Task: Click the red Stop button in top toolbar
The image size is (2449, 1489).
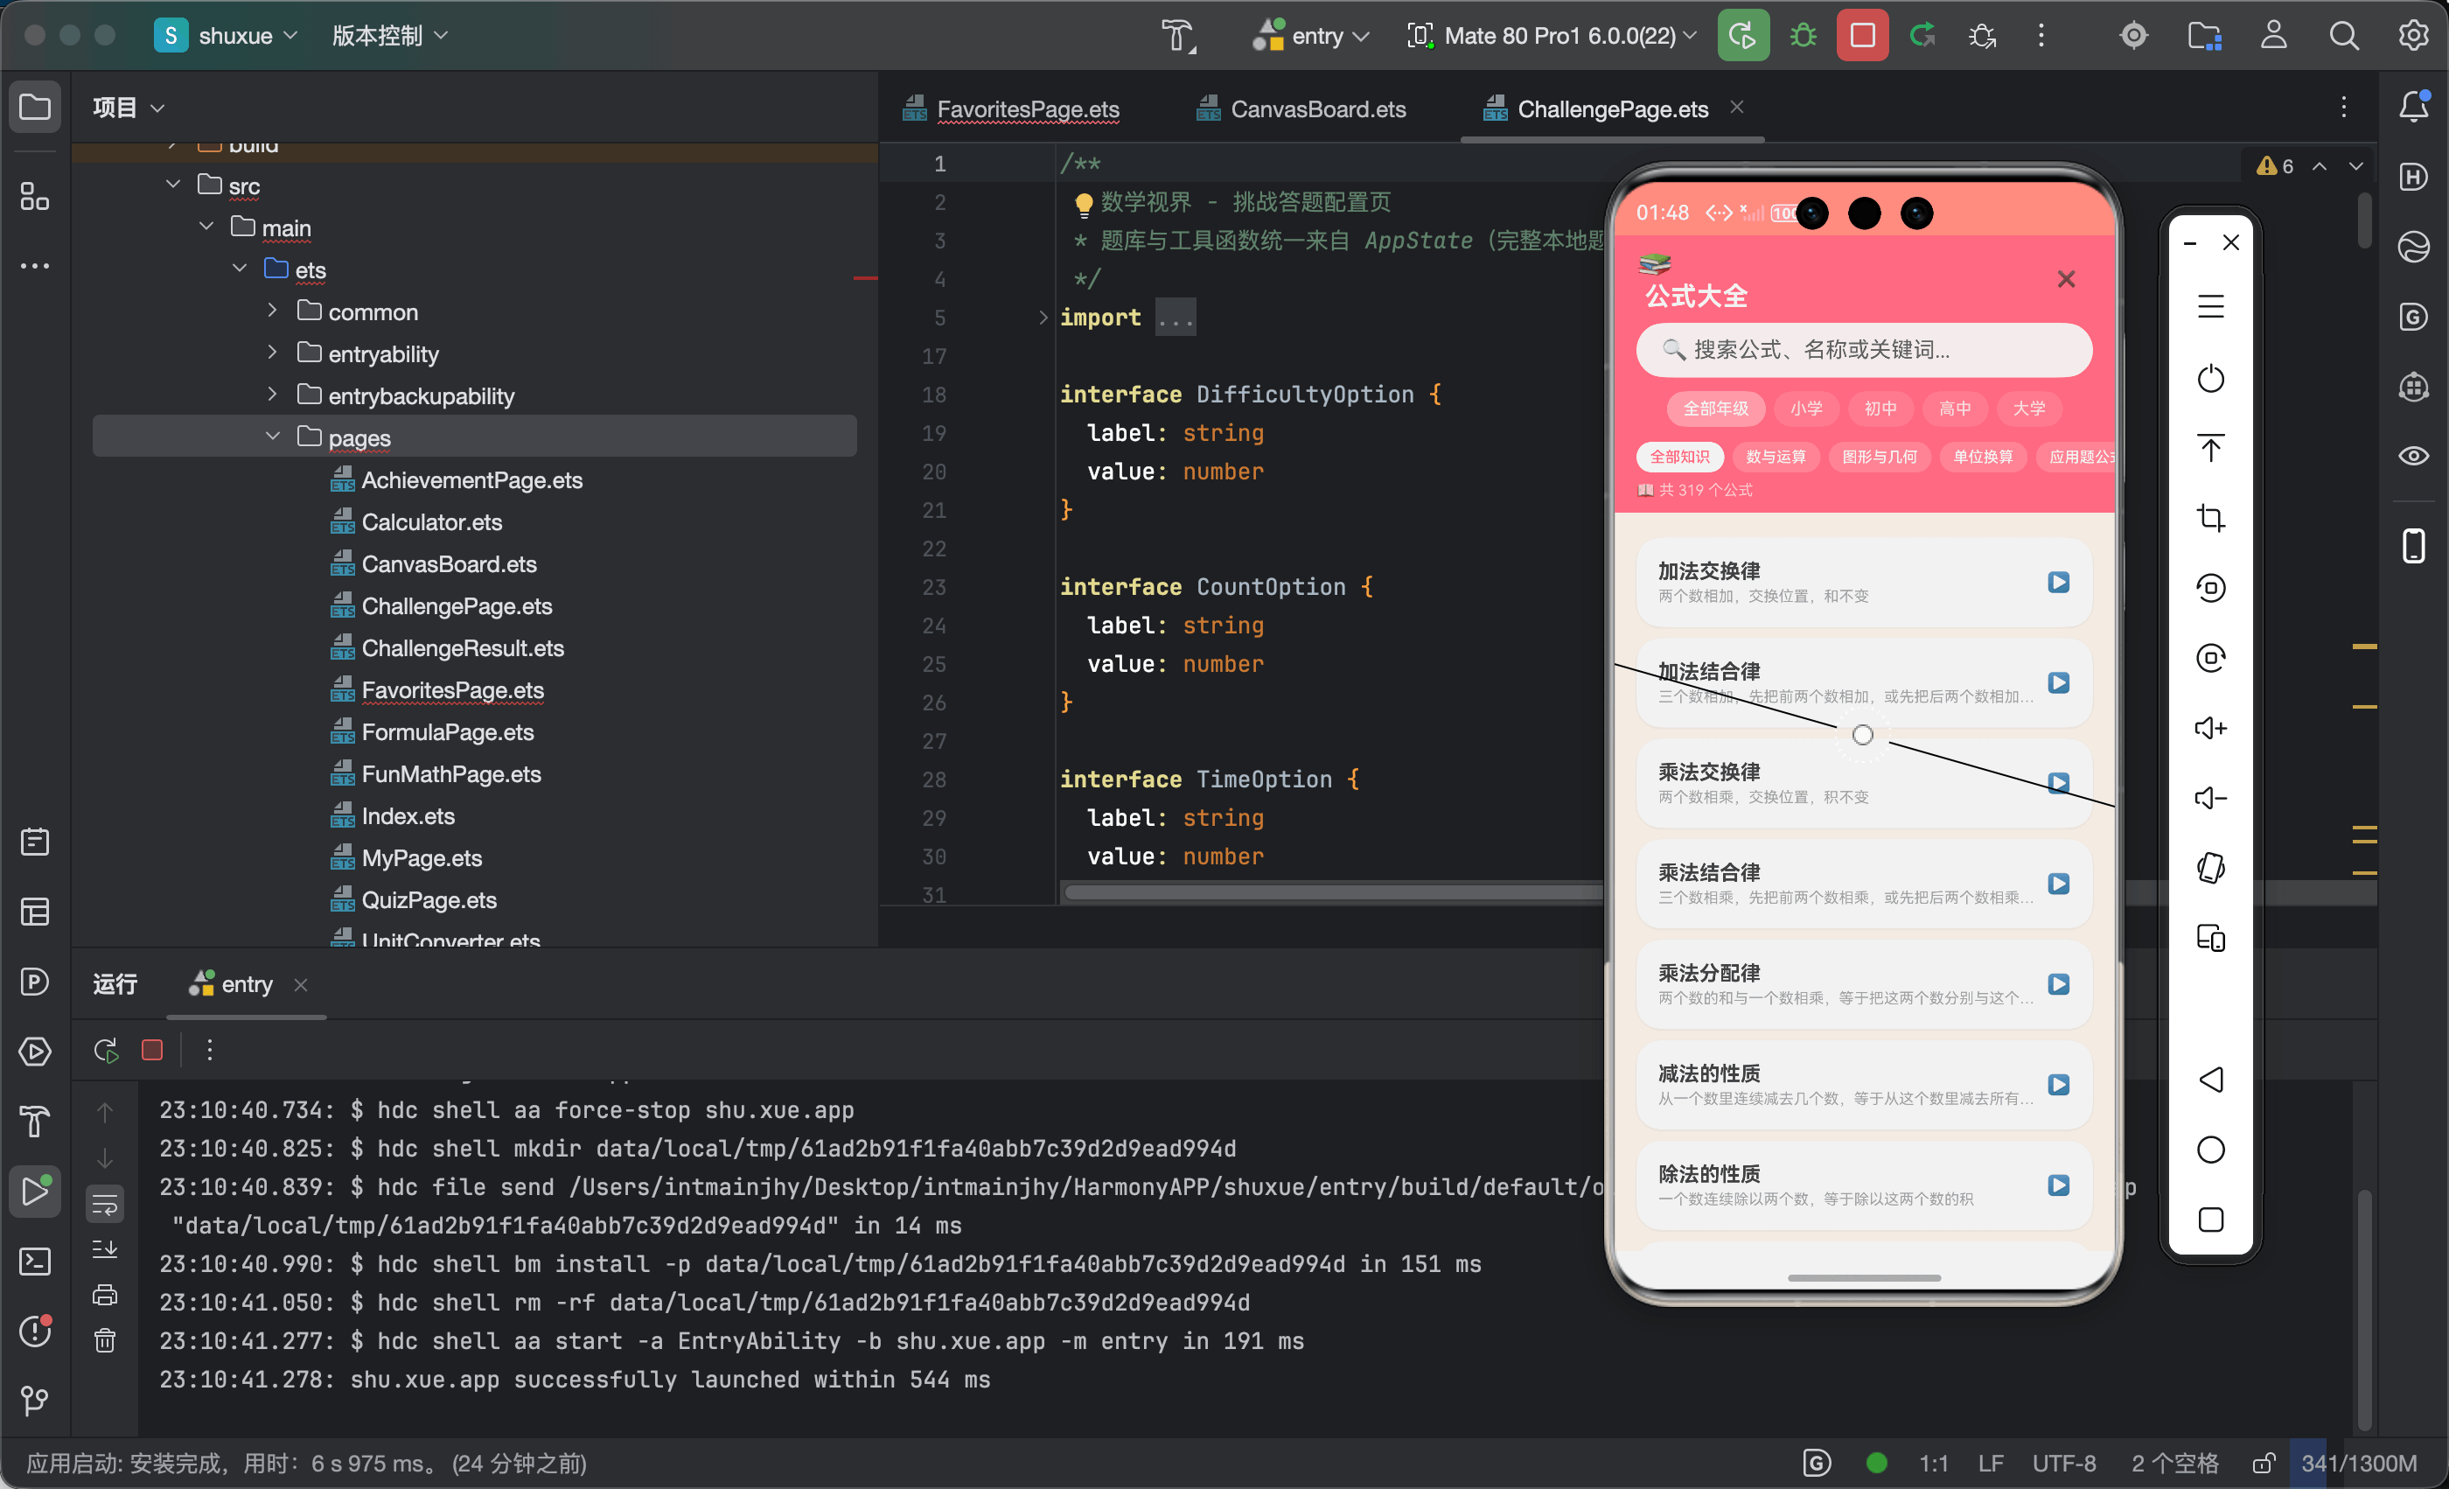Action: pos(1861,36)
